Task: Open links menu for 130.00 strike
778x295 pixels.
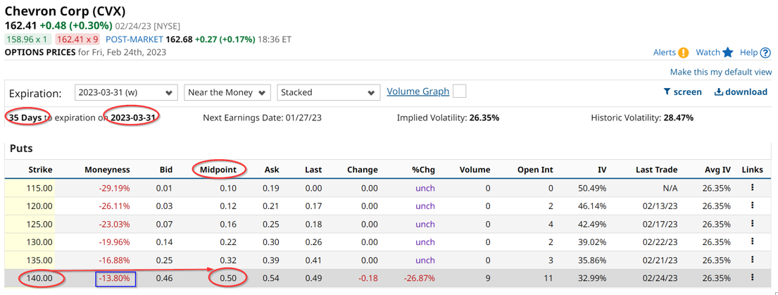Action: point(752,241)
